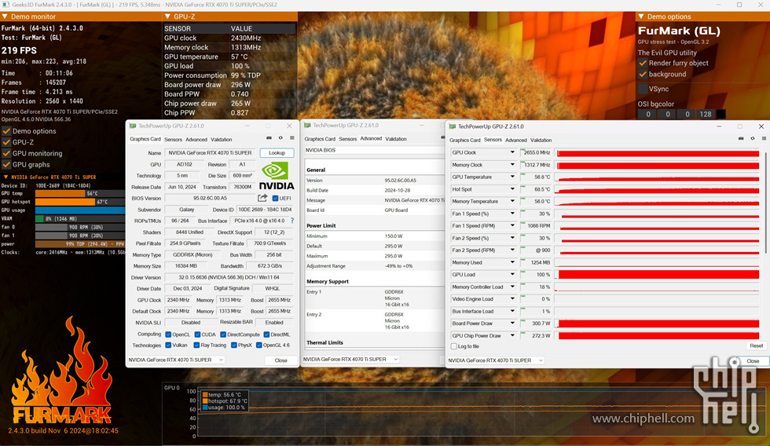
Task: Open the GPU Load sensor dropdown
Action: pos(512,274)
